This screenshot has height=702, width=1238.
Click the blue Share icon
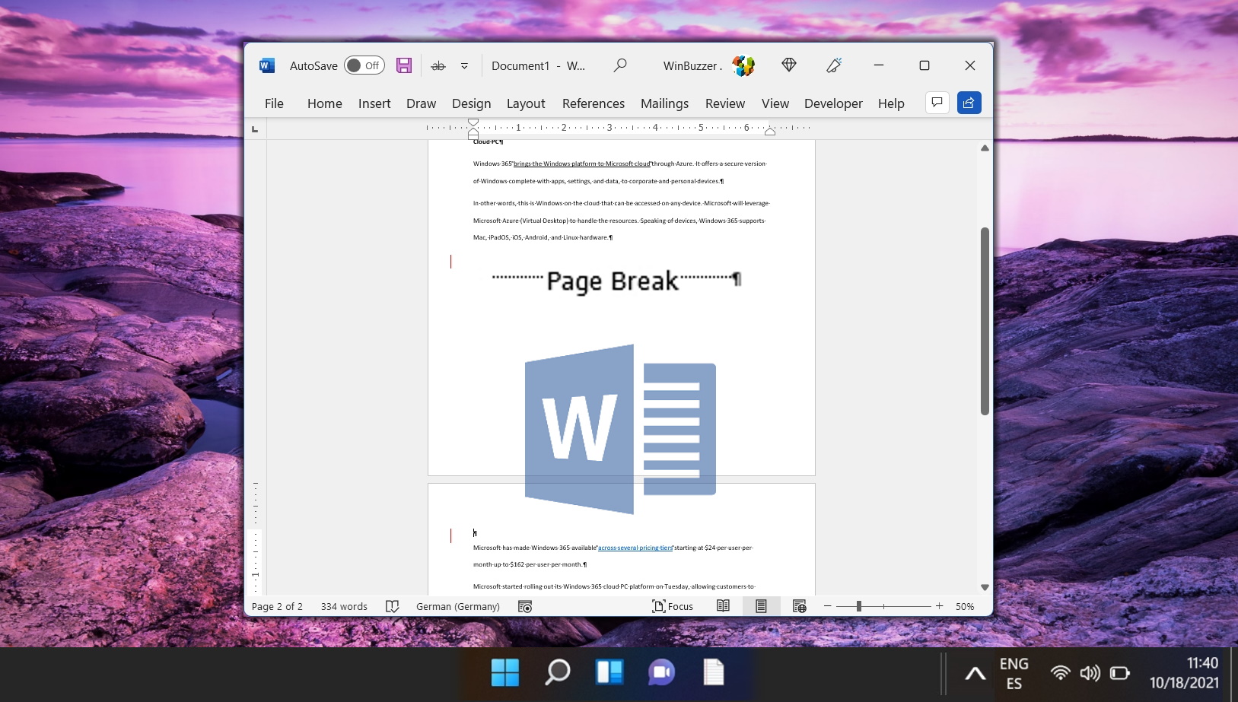[969, 103]
